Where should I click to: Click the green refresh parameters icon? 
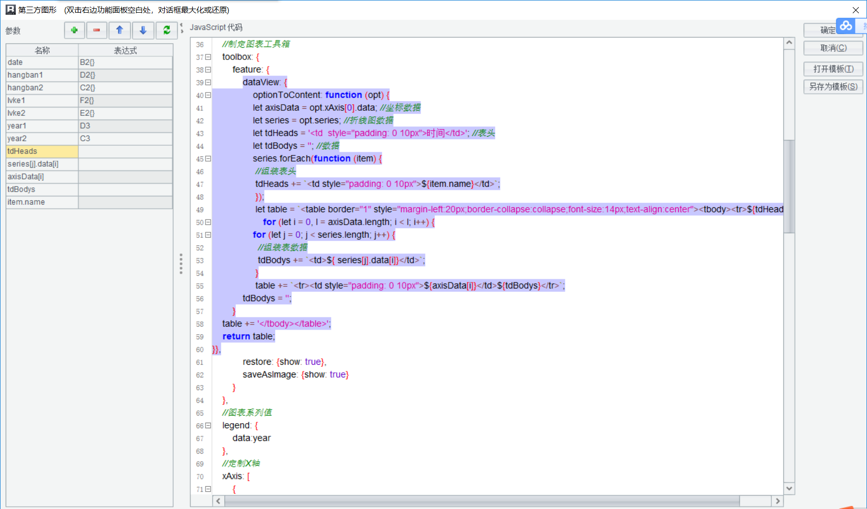click(166, 30)
